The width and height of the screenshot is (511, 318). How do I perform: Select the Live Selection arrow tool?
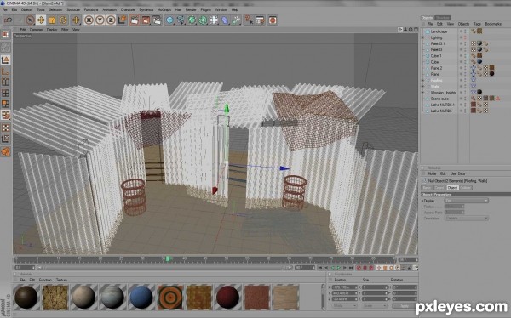[30, 20]
